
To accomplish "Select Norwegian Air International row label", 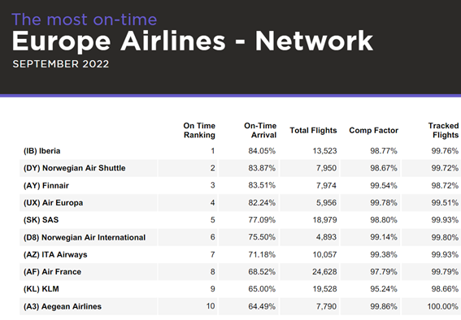I will [85, 237].
